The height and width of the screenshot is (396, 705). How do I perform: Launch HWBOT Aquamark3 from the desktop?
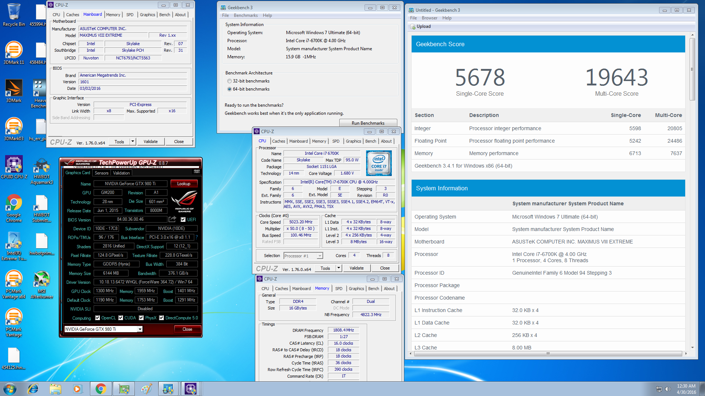tap(41, 170)
